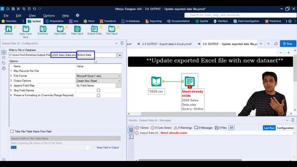Open the Help menu

(65, 15)
